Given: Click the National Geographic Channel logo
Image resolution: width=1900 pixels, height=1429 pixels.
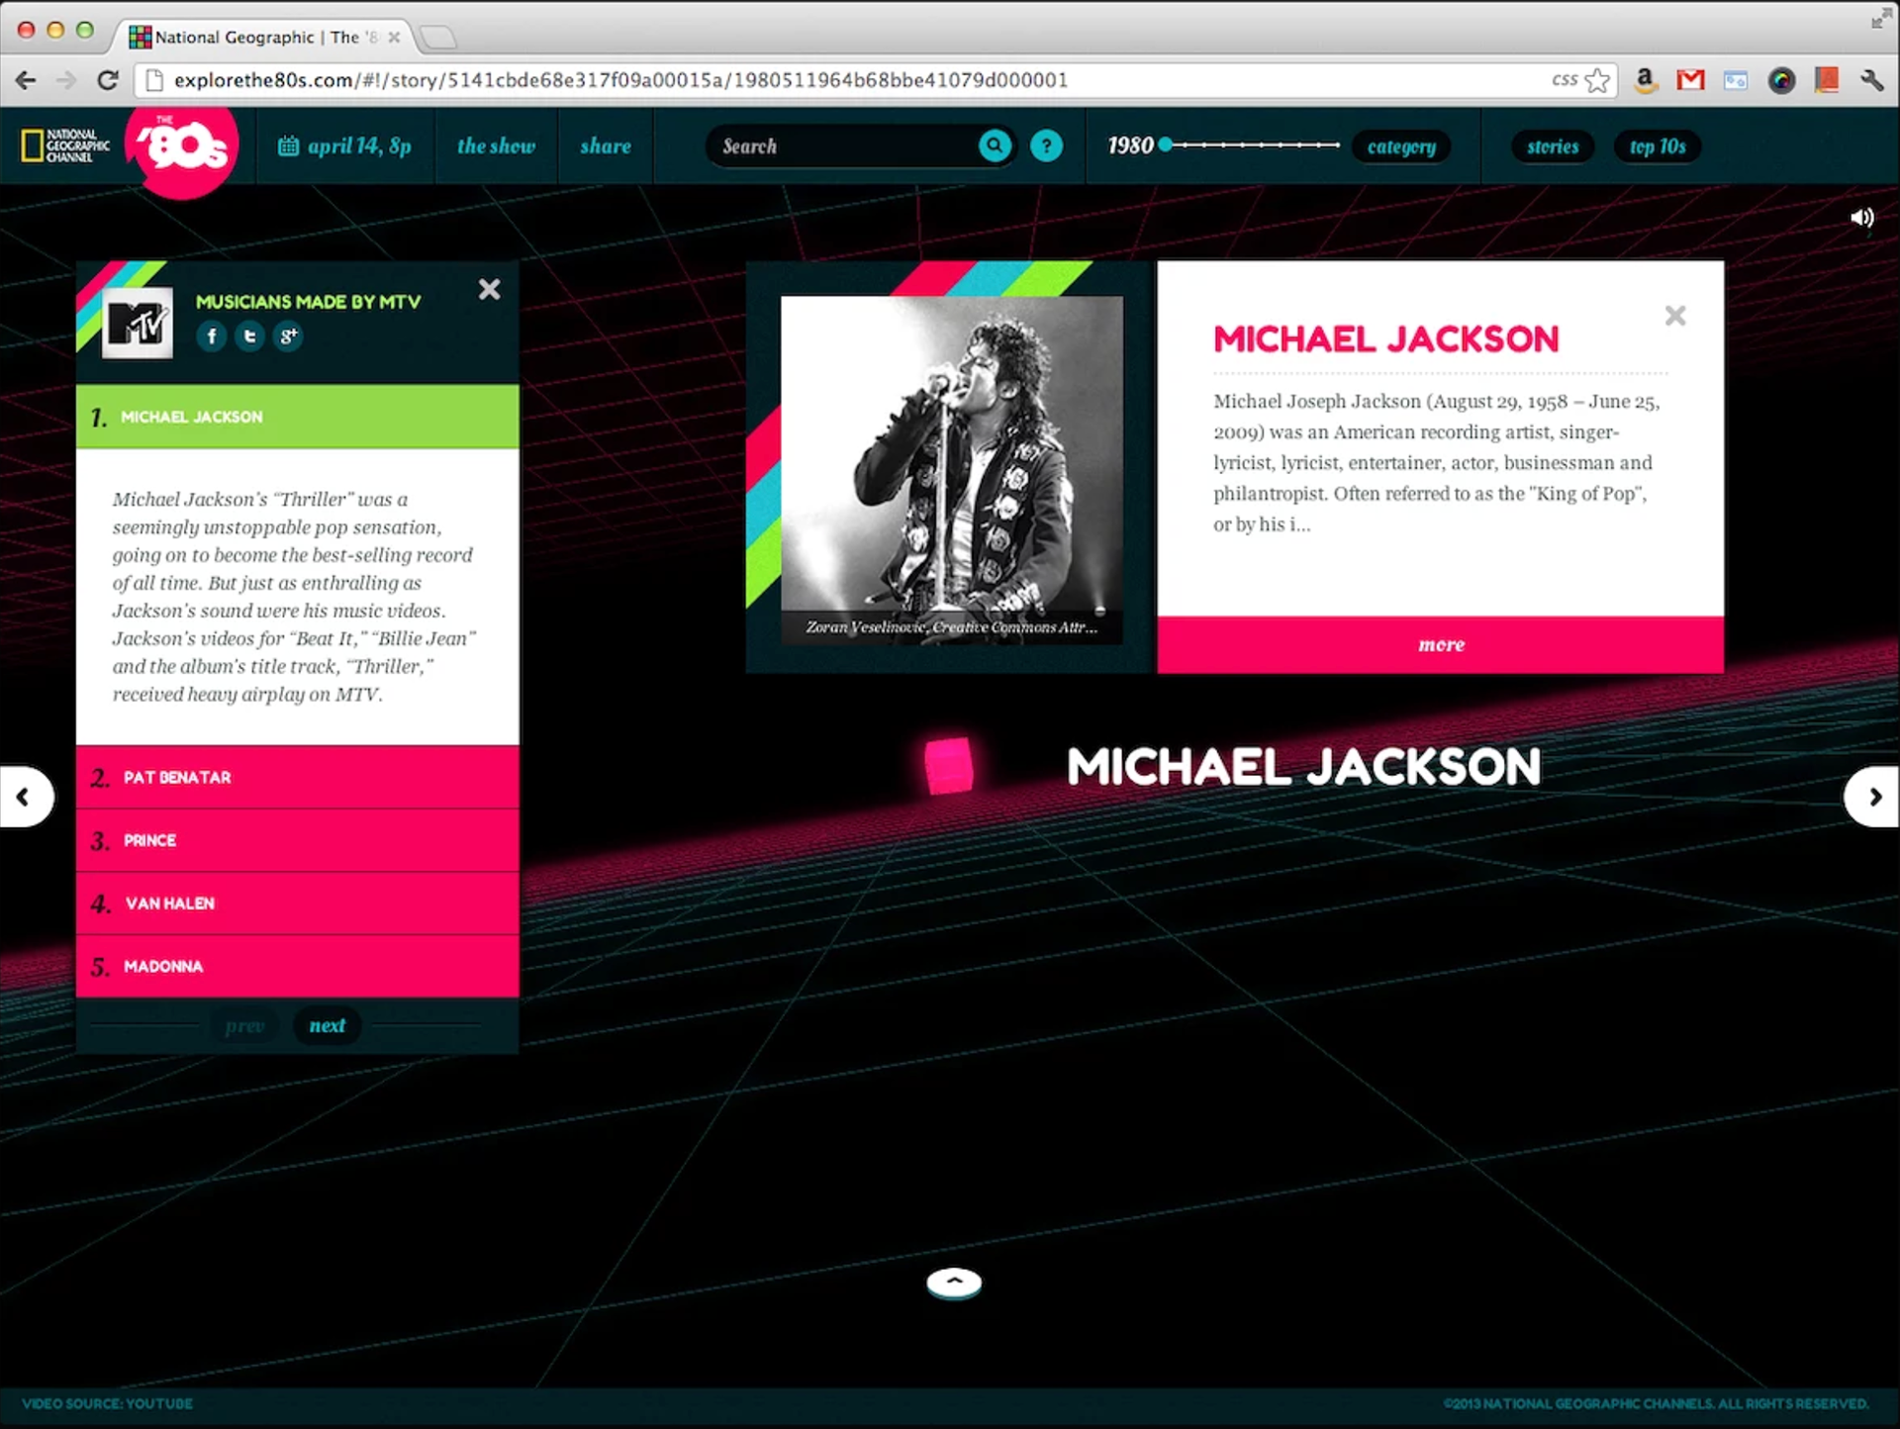Looking at the screenshot, I should (x=65, y=145).
